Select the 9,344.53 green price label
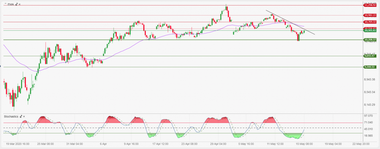Image resolution: width=380 pixels, height=149 pixels. tap(370, 67)
